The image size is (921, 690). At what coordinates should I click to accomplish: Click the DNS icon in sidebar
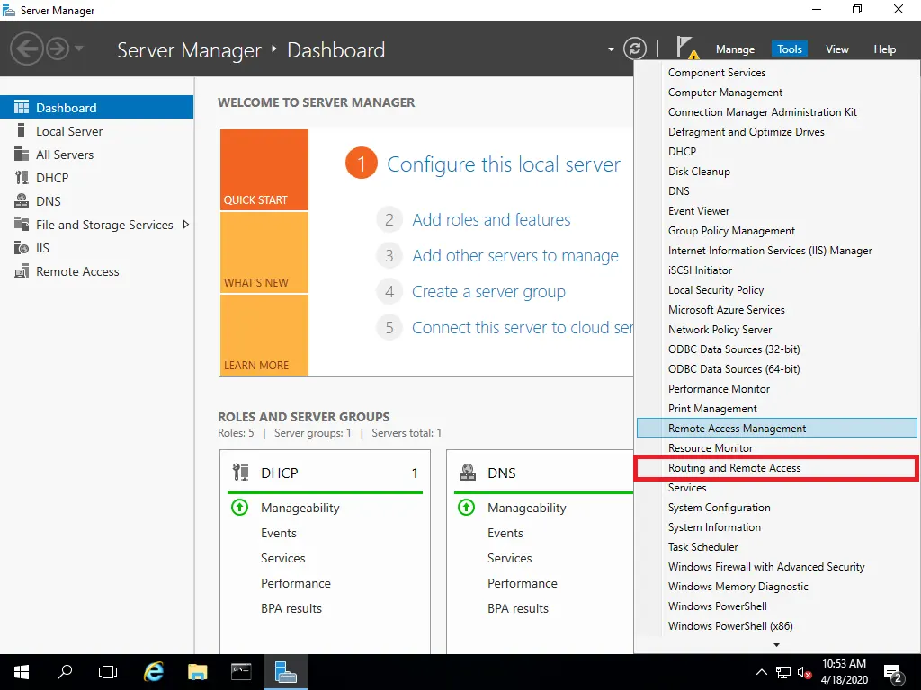tap(22, 200)
